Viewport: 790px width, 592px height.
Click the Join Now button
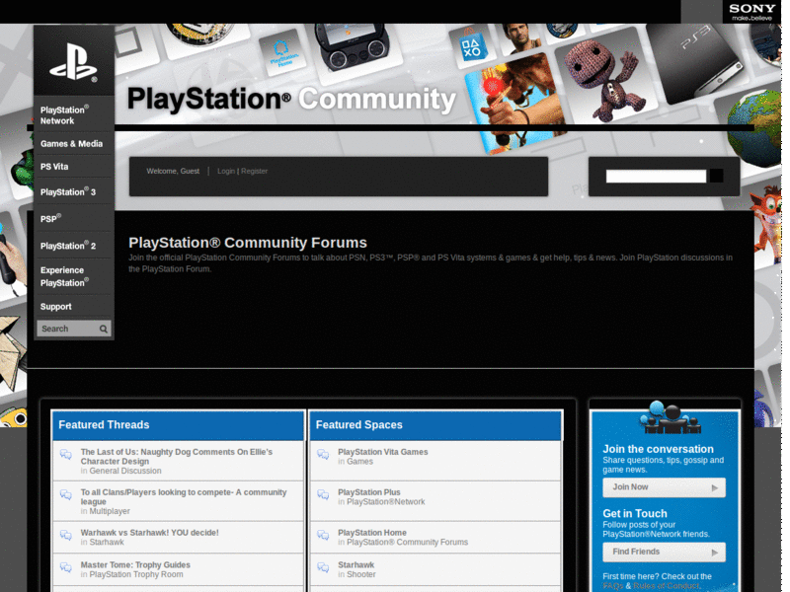[664, 487]
